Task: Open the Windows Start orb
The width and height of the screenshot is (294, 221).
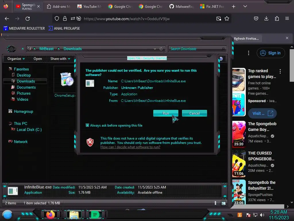Action: [x=7, y=215]
